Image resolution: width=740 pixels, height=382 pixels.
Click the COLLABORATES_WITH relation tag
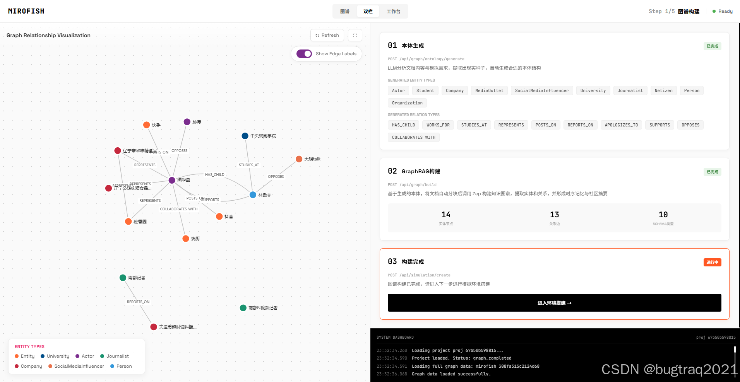[414, 137]
